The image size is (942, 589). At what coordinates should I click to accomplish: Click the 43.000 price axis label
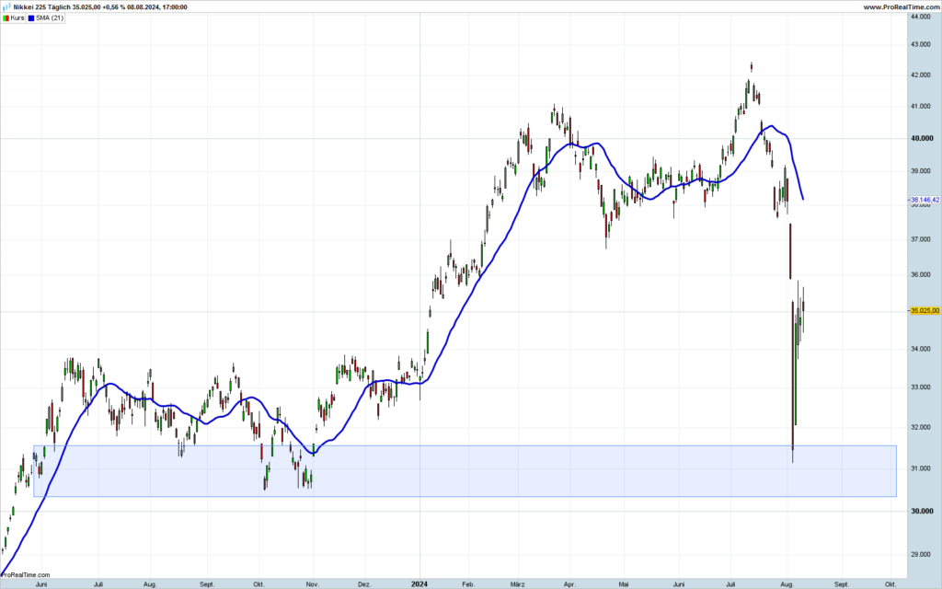pyautogui.click(x=920, y=44)
